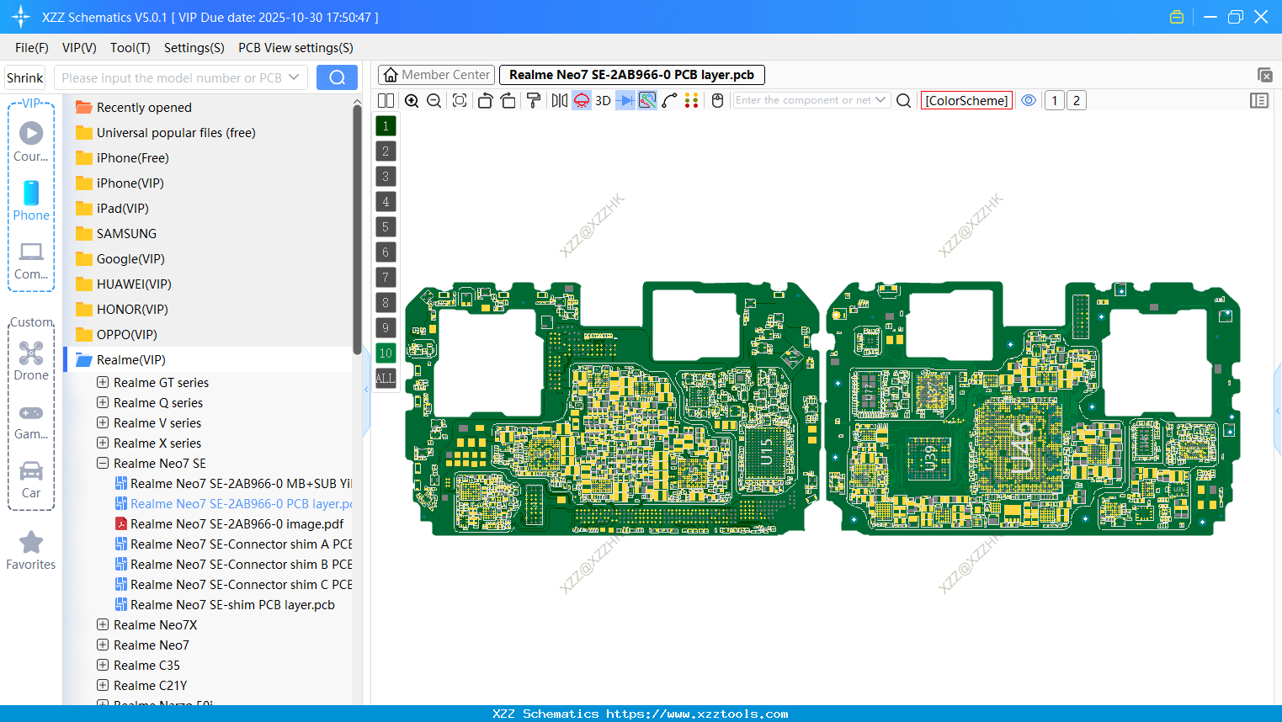The height and width of the screenshot is (722, 1282).
Task: Expand Realme X series
Action: 103,443
